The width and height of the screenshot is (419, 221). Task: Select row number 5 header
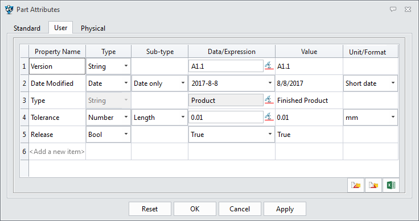tap(24, 134)
